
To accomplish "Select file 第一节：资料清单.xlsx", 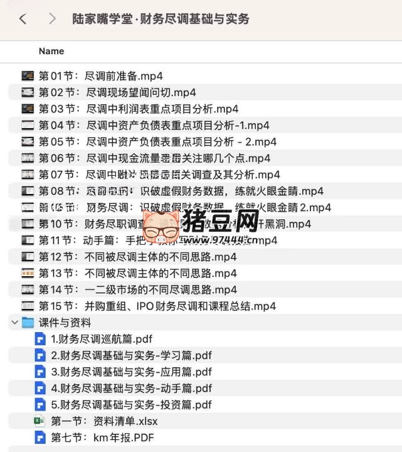I will [x=104, y=421].
